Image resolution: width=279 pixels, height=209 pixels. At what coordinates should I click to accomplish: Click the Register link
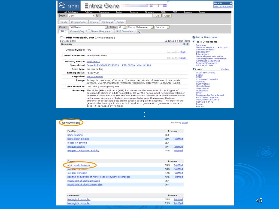227,7
